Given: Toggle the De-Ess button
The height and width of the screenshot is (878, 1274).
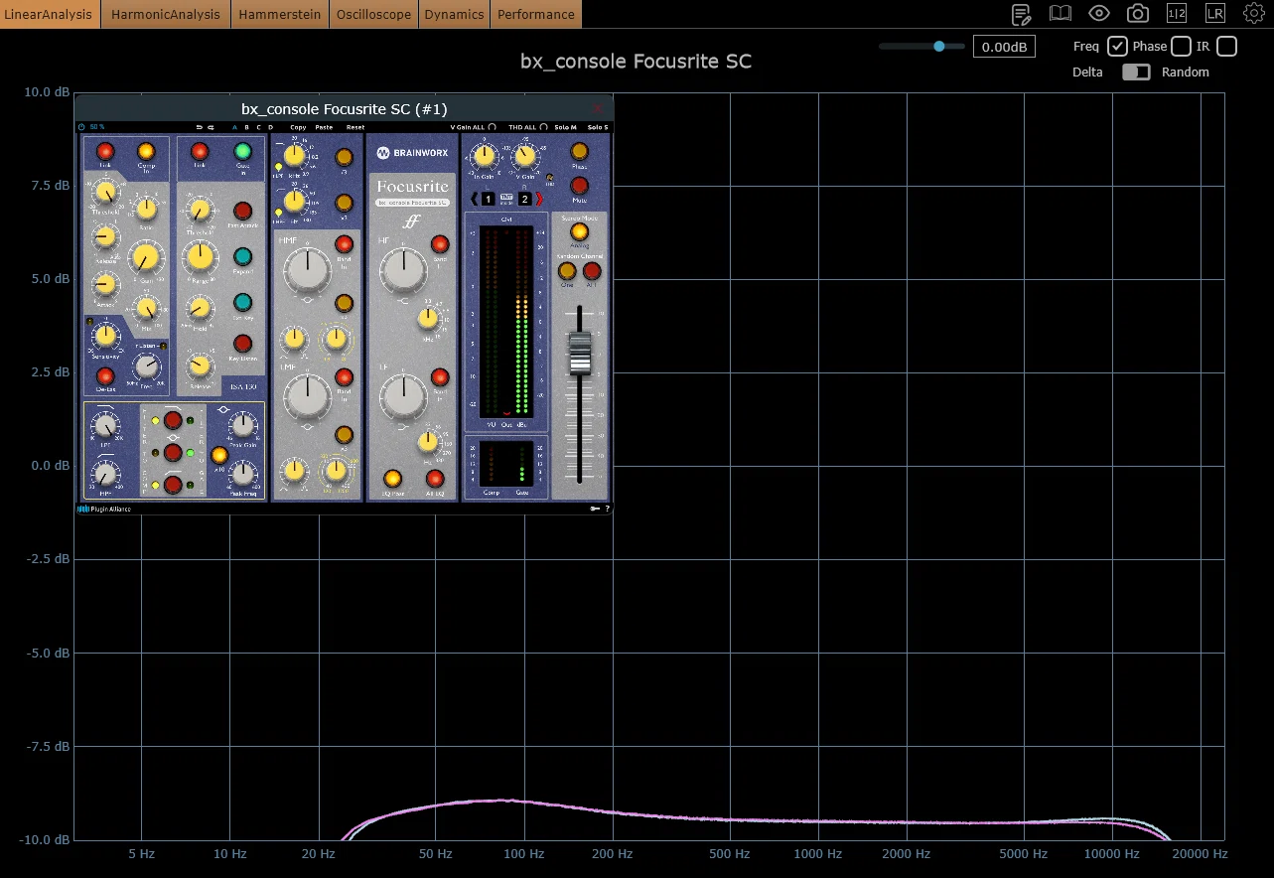Looking at the screenshot, I should [x=104, y=376].
